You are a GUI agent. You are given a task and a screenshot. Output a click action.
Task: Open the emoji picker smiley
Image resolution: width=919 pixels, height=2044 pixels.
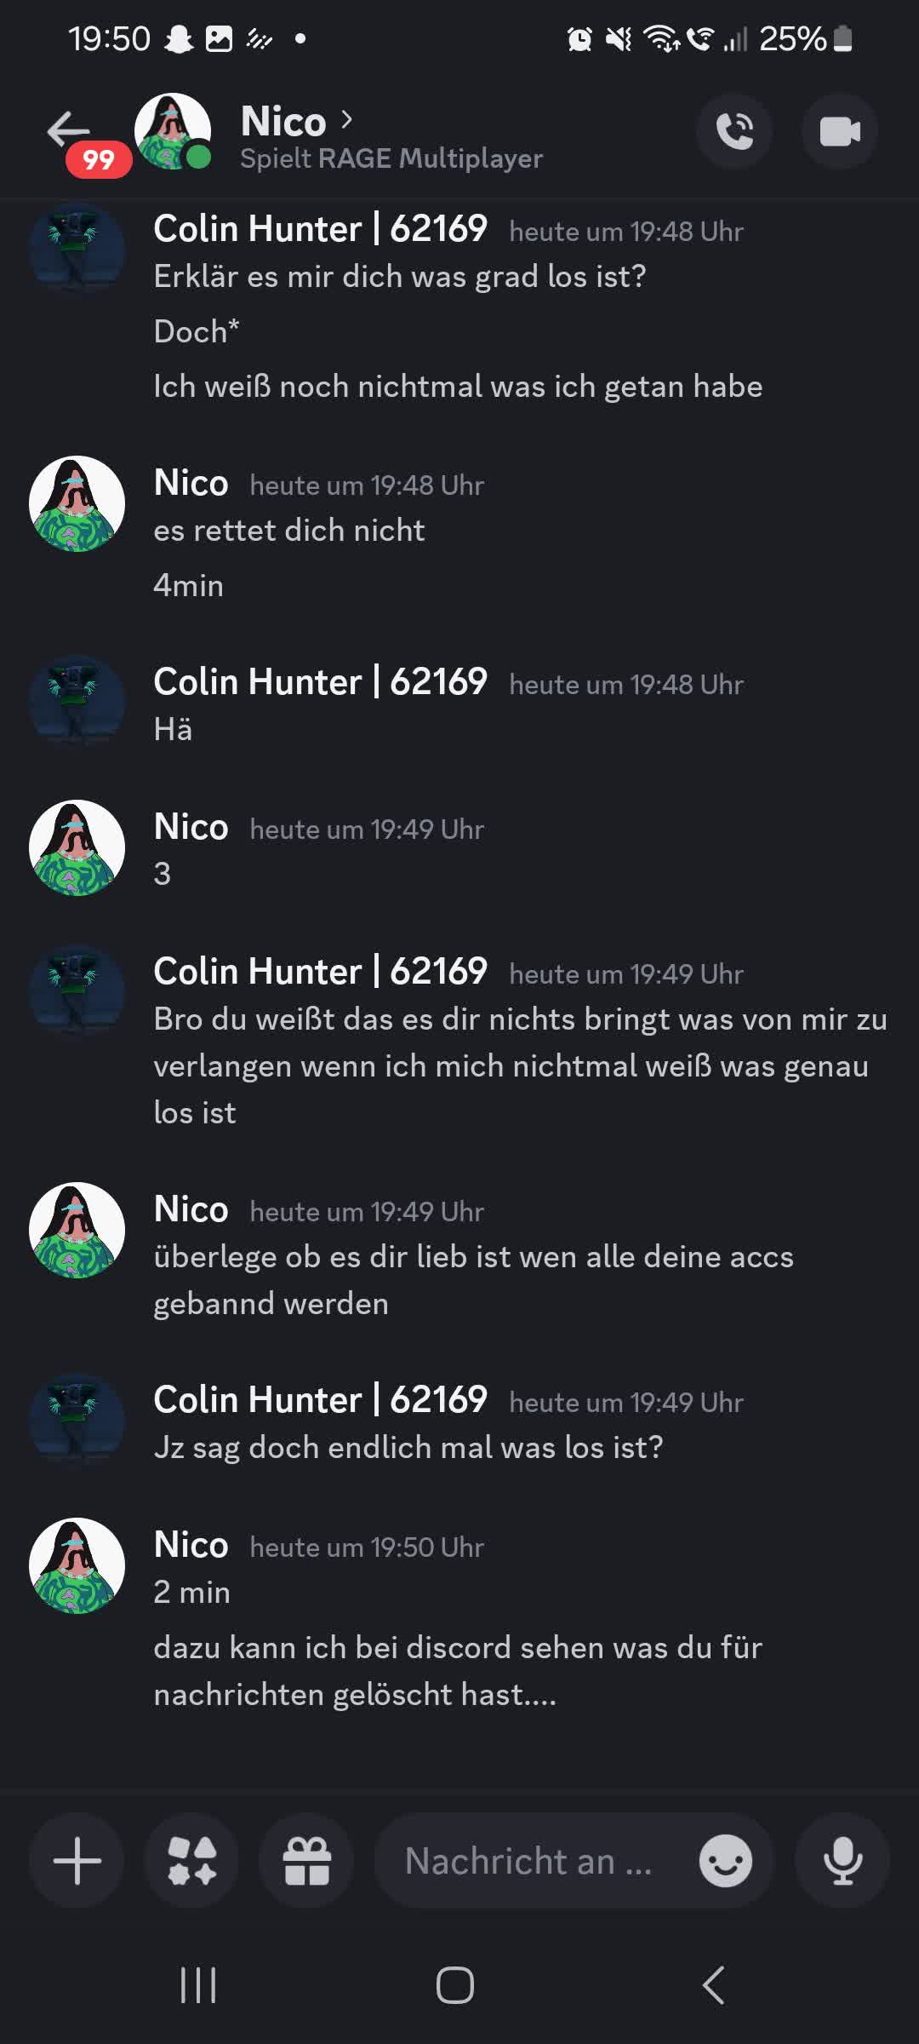click(726, 1861)
